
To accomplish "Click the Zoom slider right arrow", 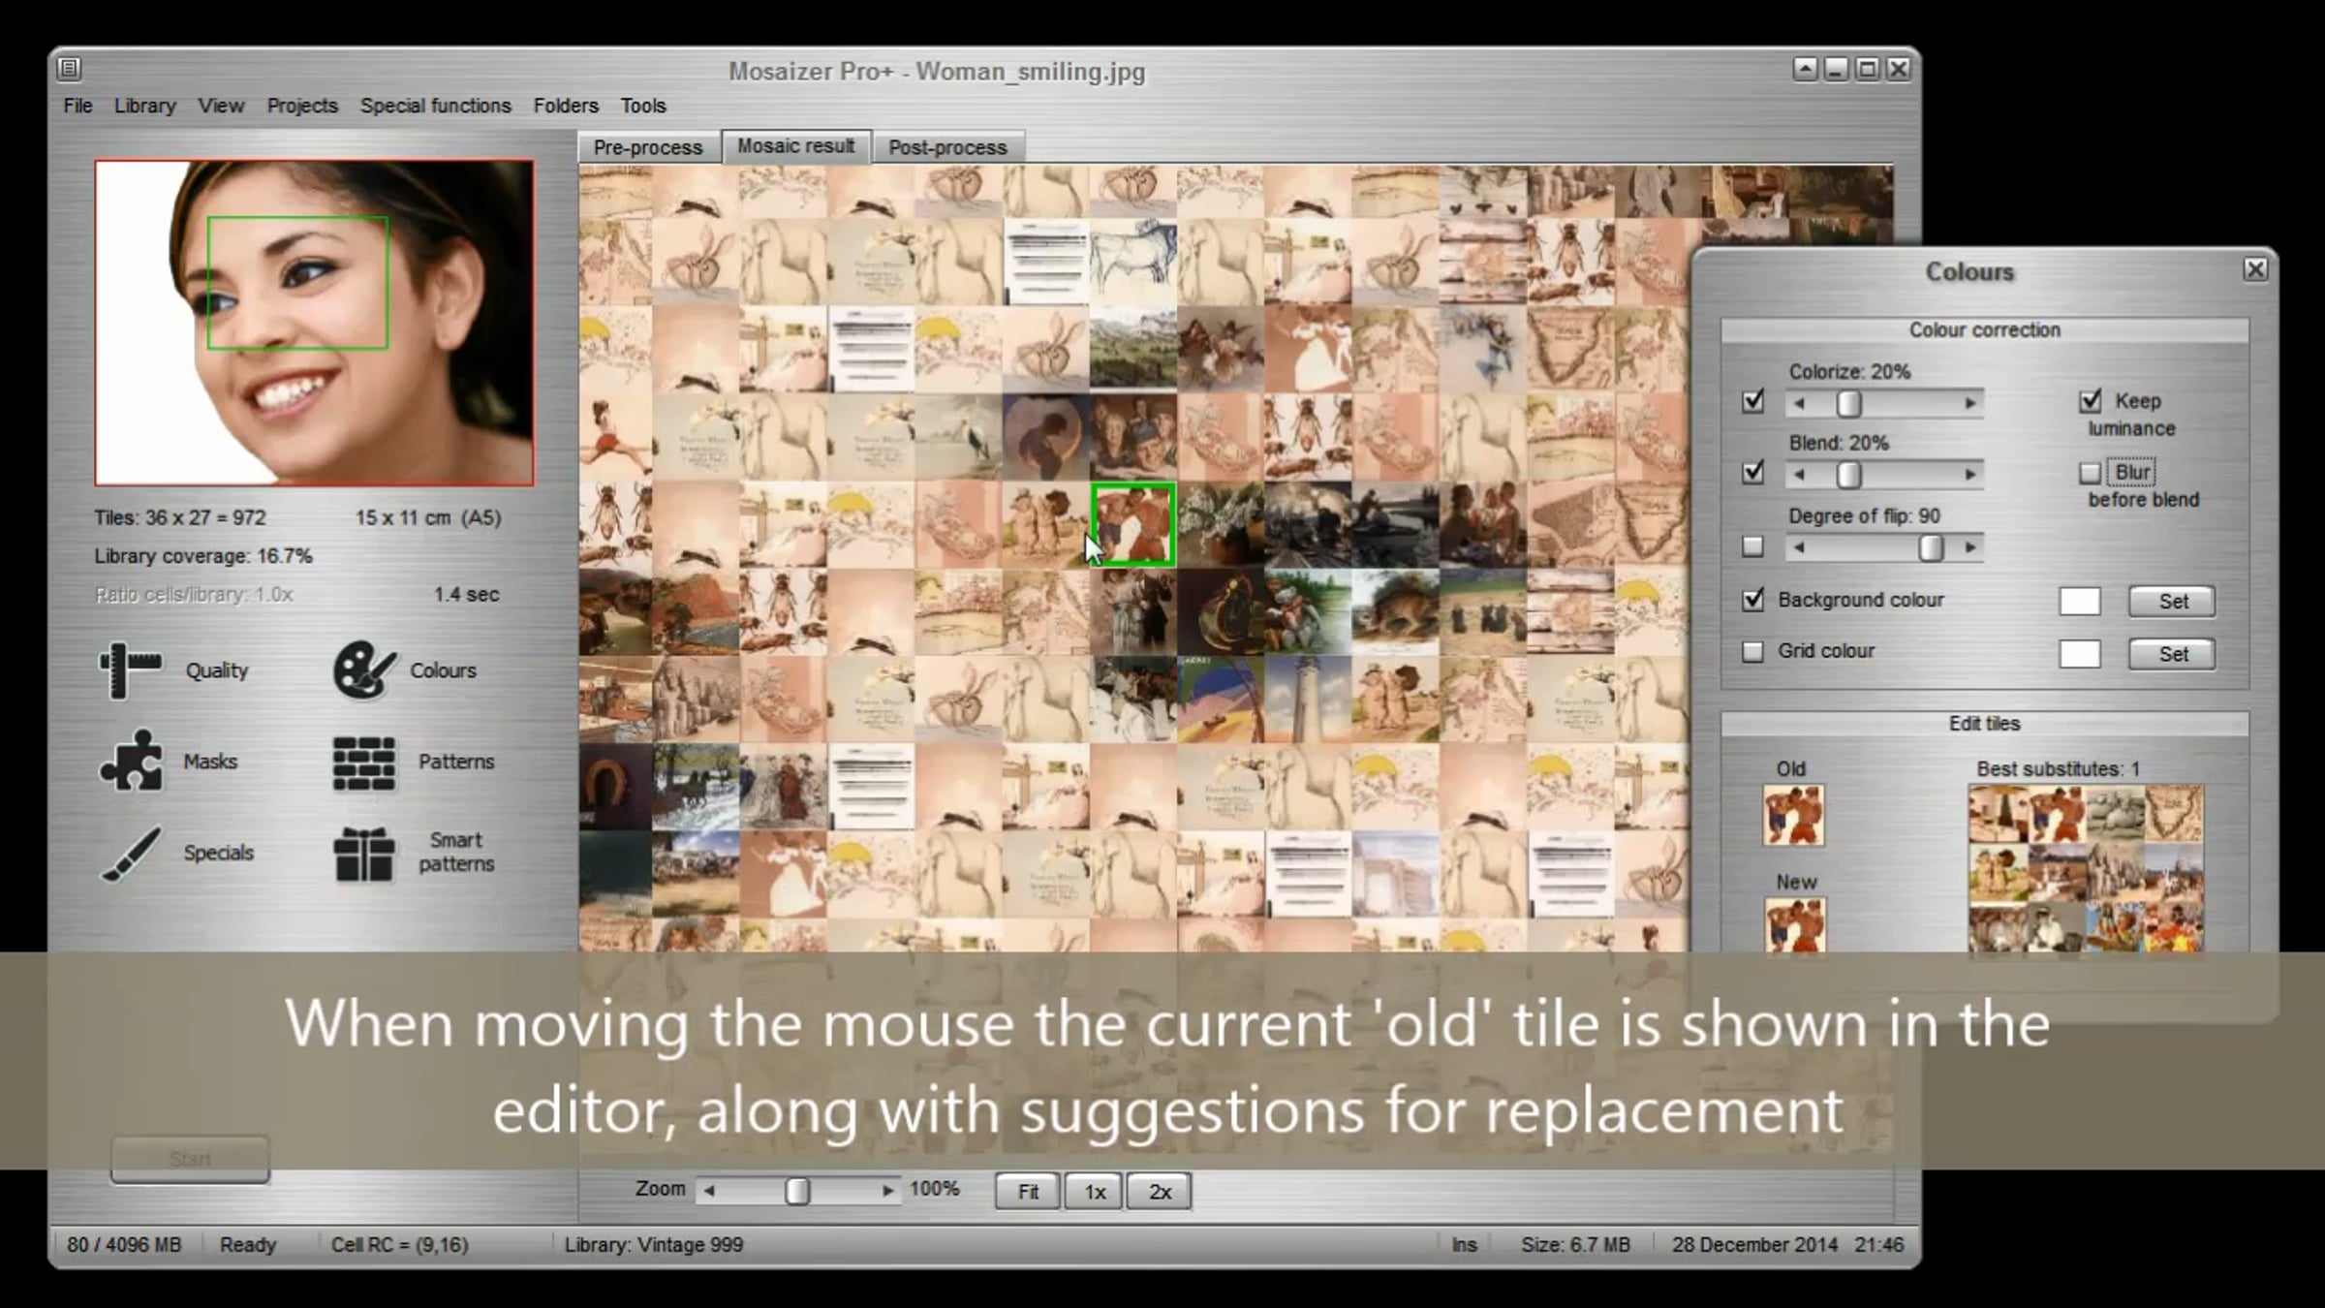I will click(x=887, y=1191).
